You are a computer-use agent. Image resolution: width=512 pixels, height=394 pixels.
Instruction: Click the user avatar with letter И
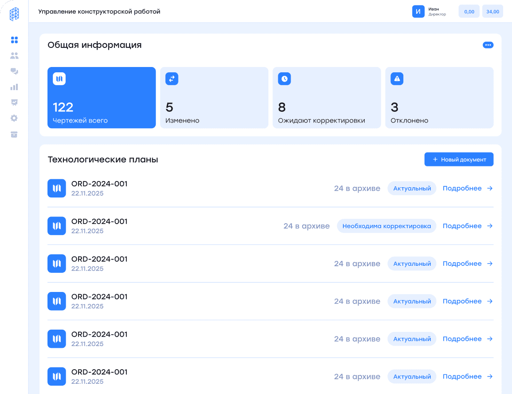418,12
